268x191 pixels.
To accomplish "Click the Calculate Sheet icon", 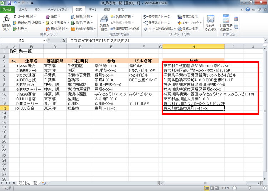I will click(x=236, y=27).
